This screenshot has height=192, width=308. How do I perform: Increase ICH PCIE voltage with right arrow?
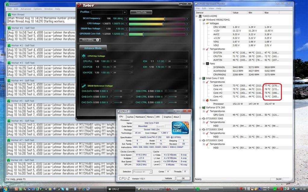click(132, 67)
